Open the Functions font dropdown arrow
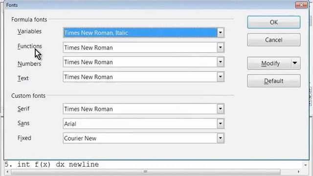 pyautogui.click(x=221, y=47)
